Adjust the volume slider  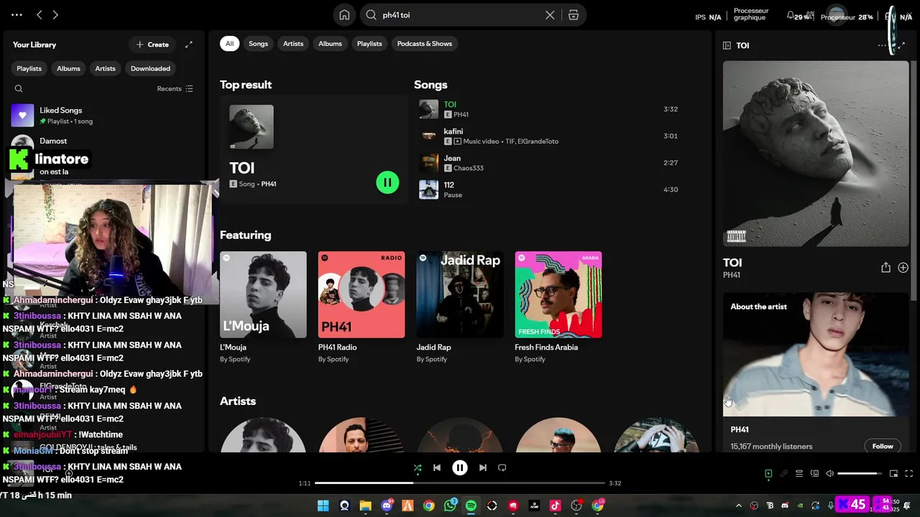point(860,474)
